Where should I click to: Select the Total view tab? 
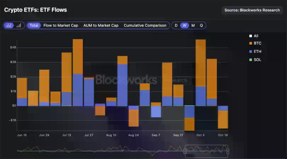click(x=34, y=25)
